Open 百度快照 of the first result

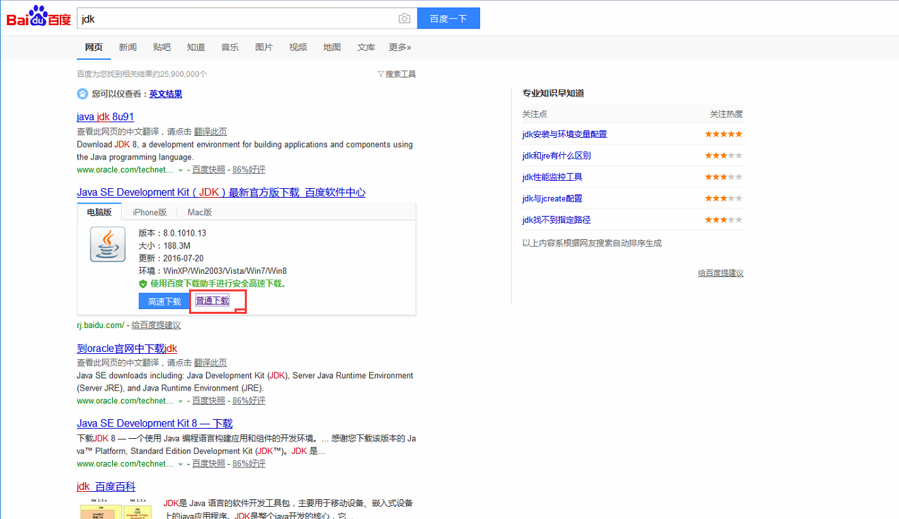click(208, 170)
